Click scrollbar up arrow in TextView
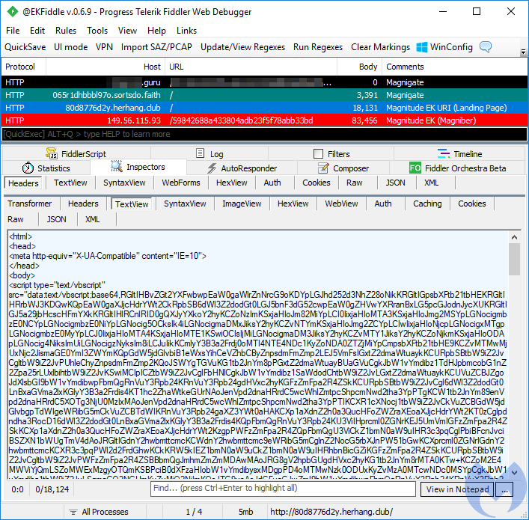 coord(515,237)
